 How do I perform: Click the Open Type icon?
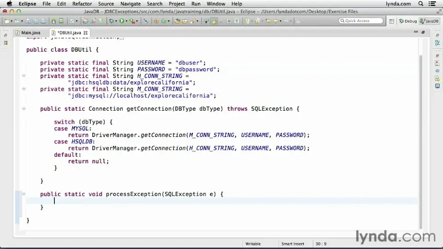pos(177,21)
